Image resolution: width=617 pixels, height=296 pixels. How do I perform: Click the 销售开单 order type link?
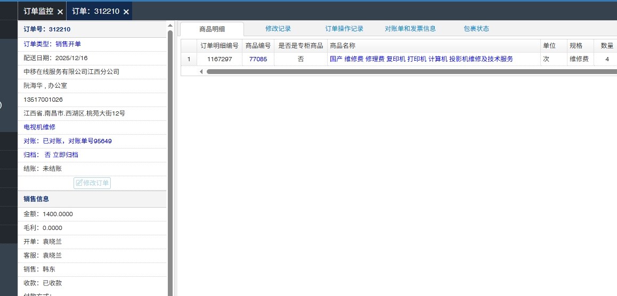68,44
